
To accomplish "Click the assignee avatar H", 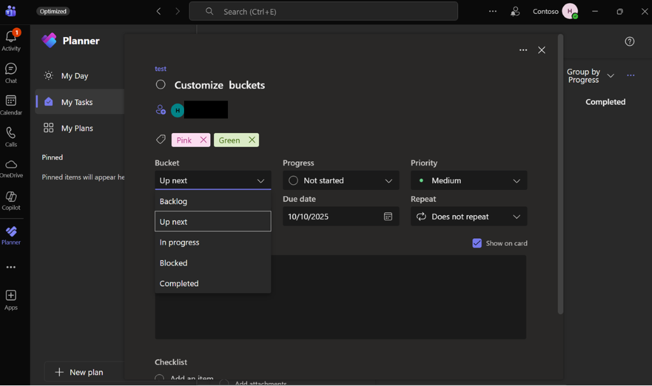I will [x=178, y=110].
